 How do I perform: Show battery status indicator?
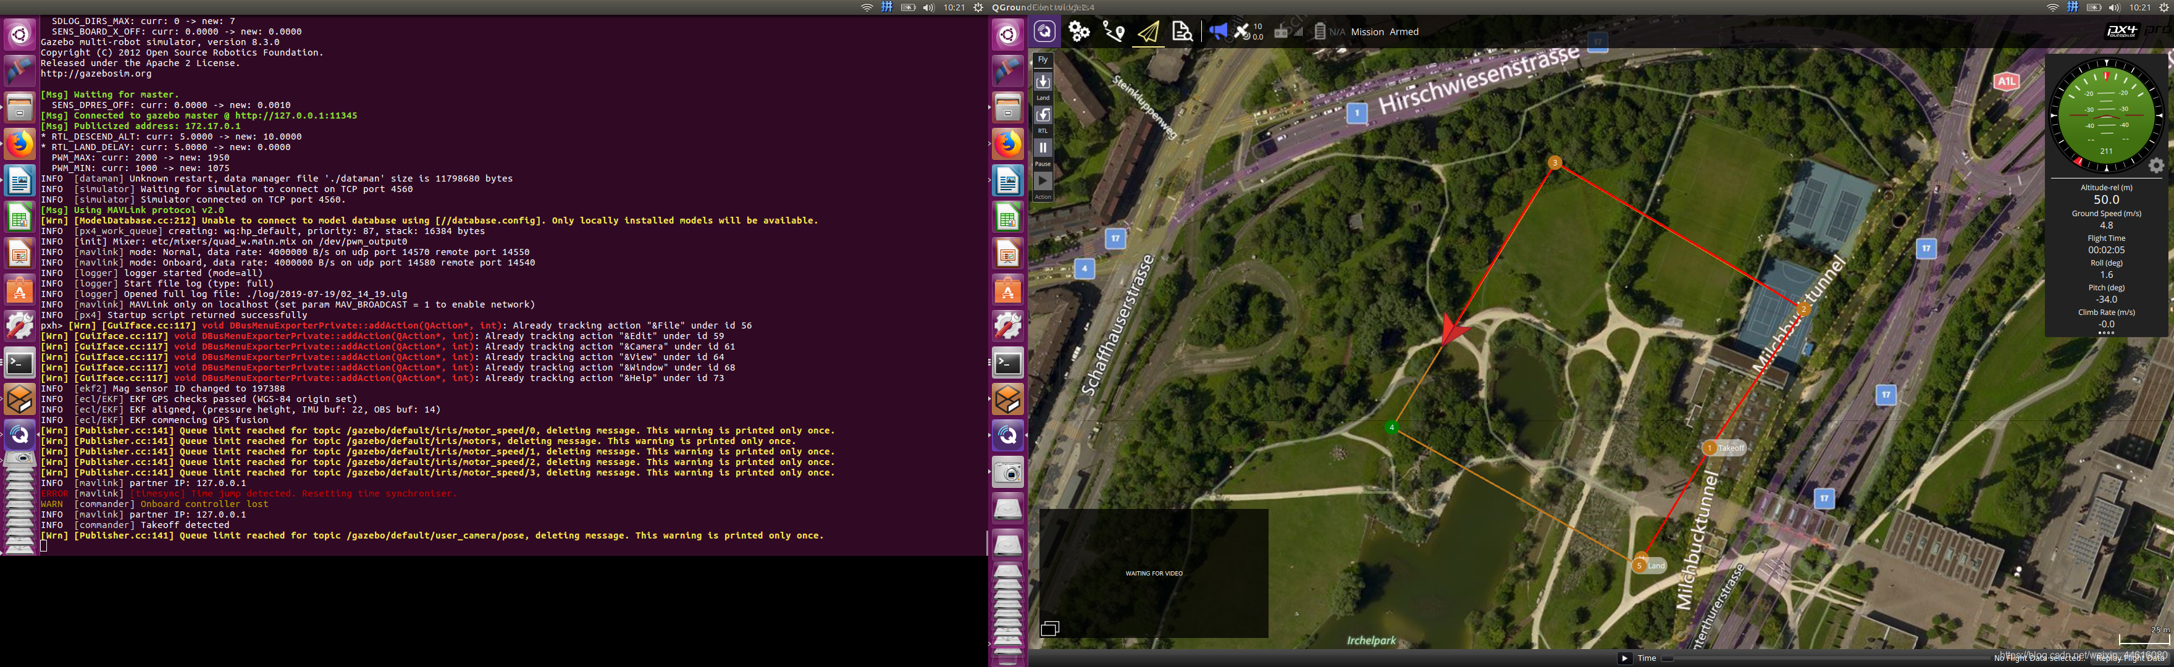click(1329, 31)
